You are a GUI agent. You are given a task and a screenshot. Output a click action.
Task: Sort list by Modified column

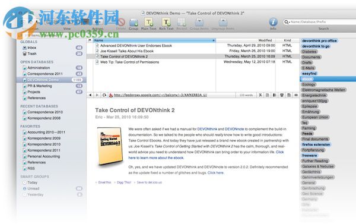pyautogui.click(x=265, y=40)
